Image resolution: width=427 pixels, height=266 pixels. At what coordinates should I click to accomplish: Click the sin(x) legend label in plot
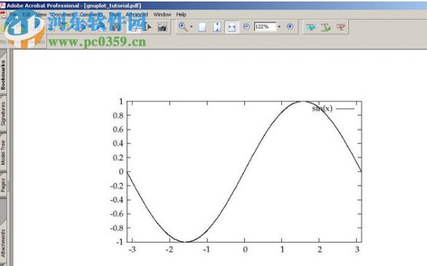coord(322,109)
